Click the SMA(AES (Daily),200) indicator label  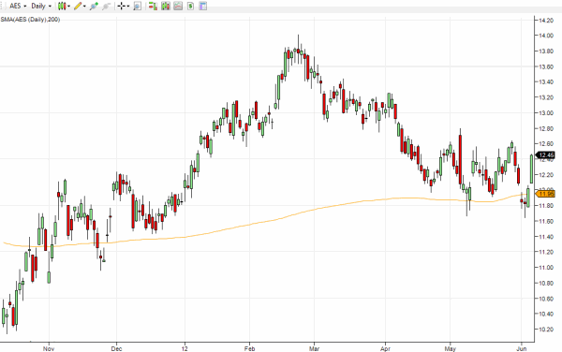tap(30, 20)
